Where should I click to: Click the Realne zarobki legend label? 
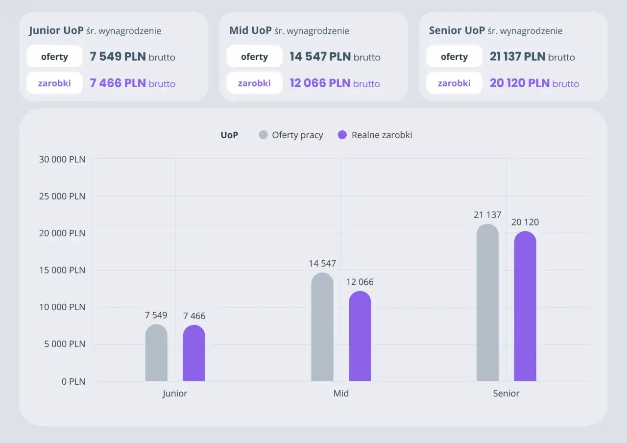point(382,135)
